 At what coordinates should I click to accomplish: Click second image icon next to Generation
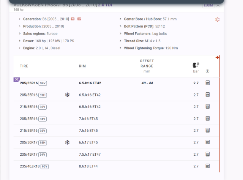[x=79, y=19]
